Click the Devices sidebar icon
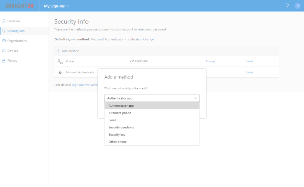Image resolution: width=304 pixels, height=187 pixels. (x=4, y=51)
